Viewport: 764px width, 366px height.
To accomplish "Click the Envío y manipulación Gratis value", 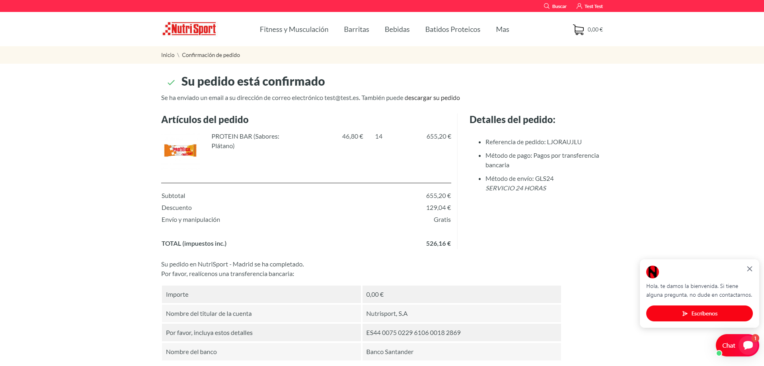I will pyautogui.click(x=442, y=220).
